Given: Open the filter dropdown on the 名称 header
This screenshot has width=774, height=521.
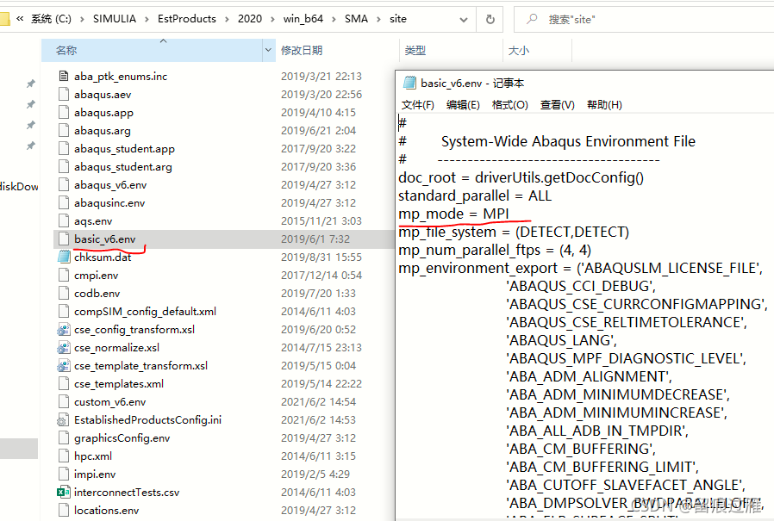Looking at the screenshot, I should 265,51.
